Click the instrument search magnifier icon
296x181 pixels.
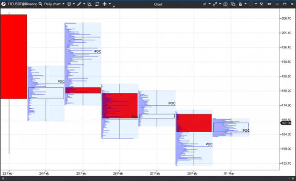tap(40, 4)
